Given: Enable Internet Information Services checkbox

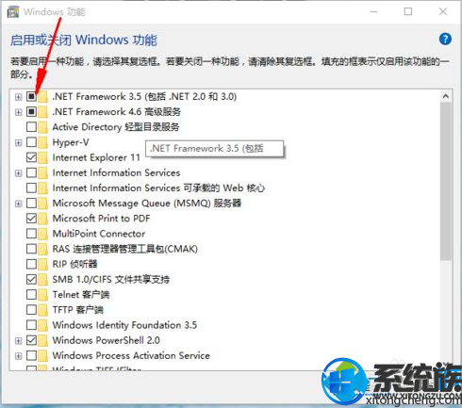Looking at the screenshot, I should click(31, 172).
